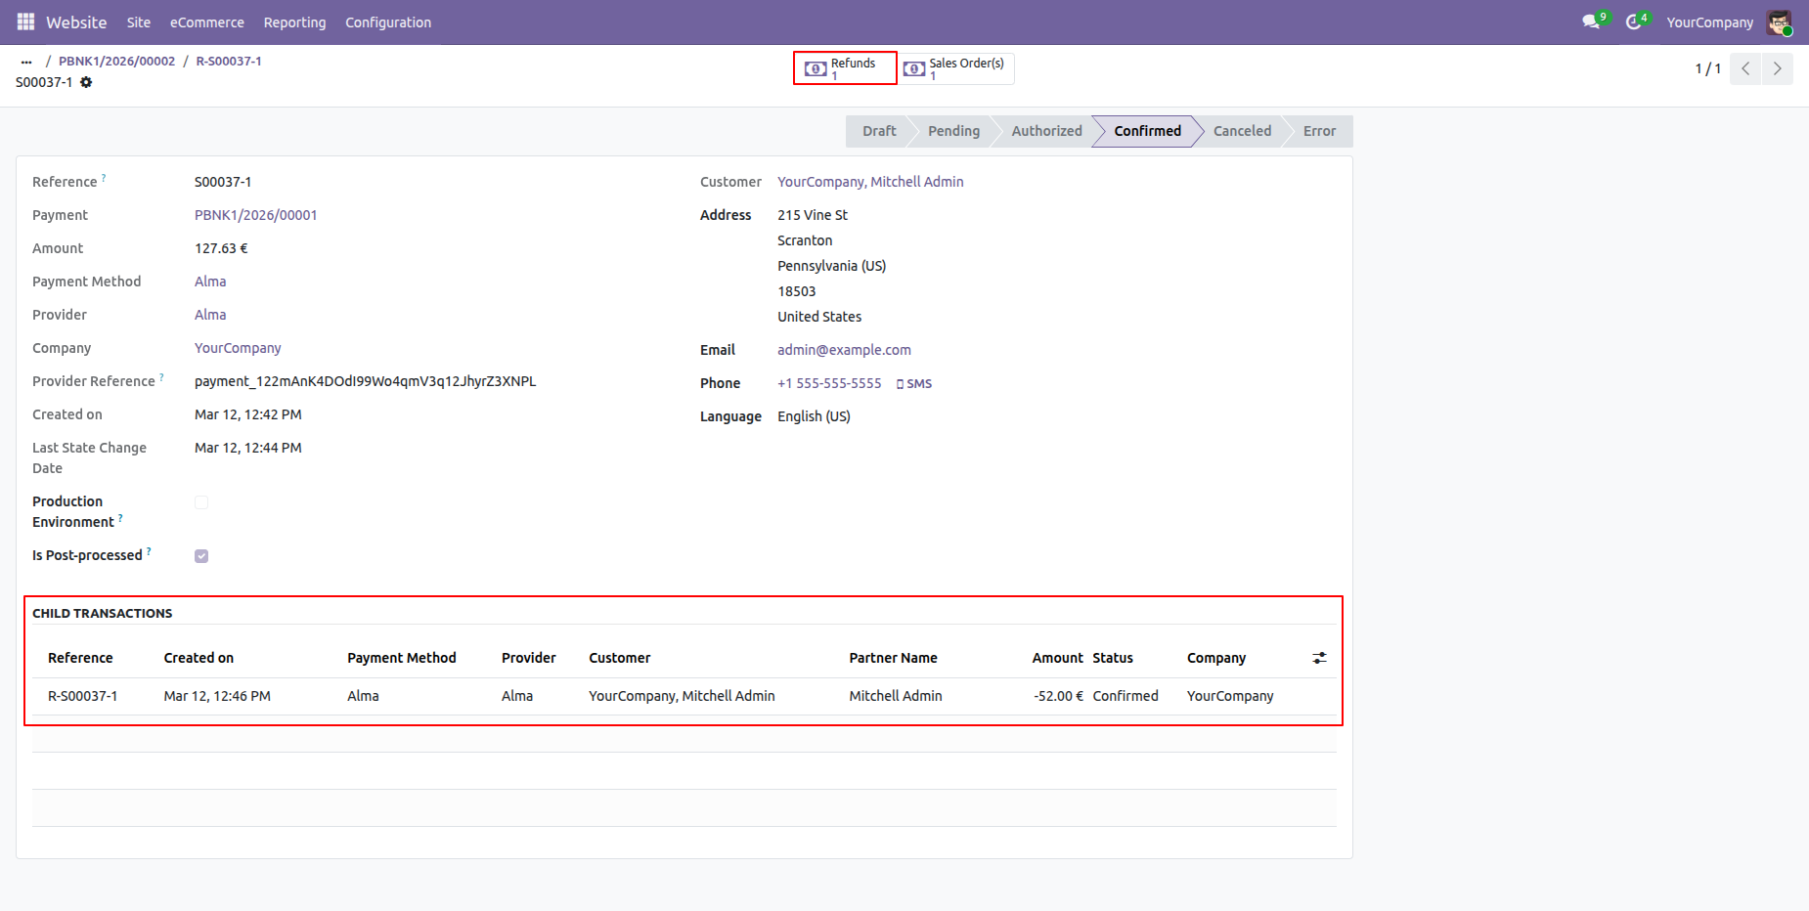Click the Sales Order(s) smart button
1809x911 pixels.
(x=956, y=68)
